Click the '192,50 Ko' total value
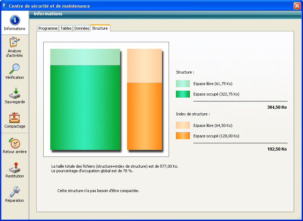The width and height of the screenshot is (303, 221). 277,149
